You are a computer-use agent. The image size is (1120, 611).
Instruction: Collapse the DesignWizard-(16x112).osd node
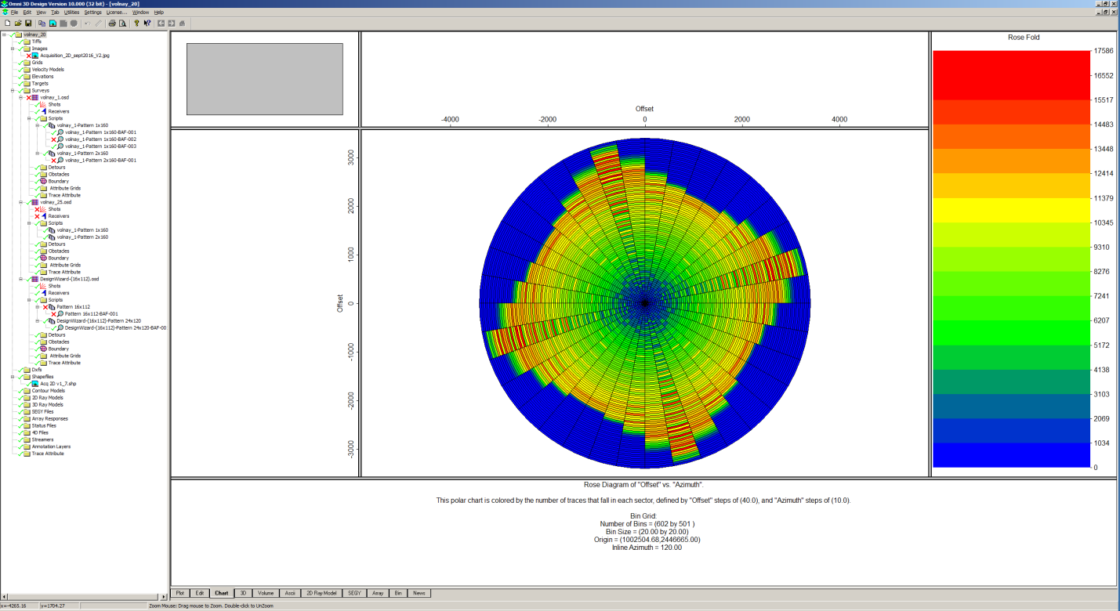(x=21, y=279)
